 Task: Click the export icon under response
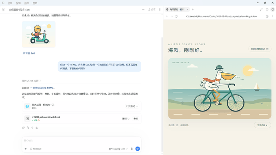click(37, 128)
